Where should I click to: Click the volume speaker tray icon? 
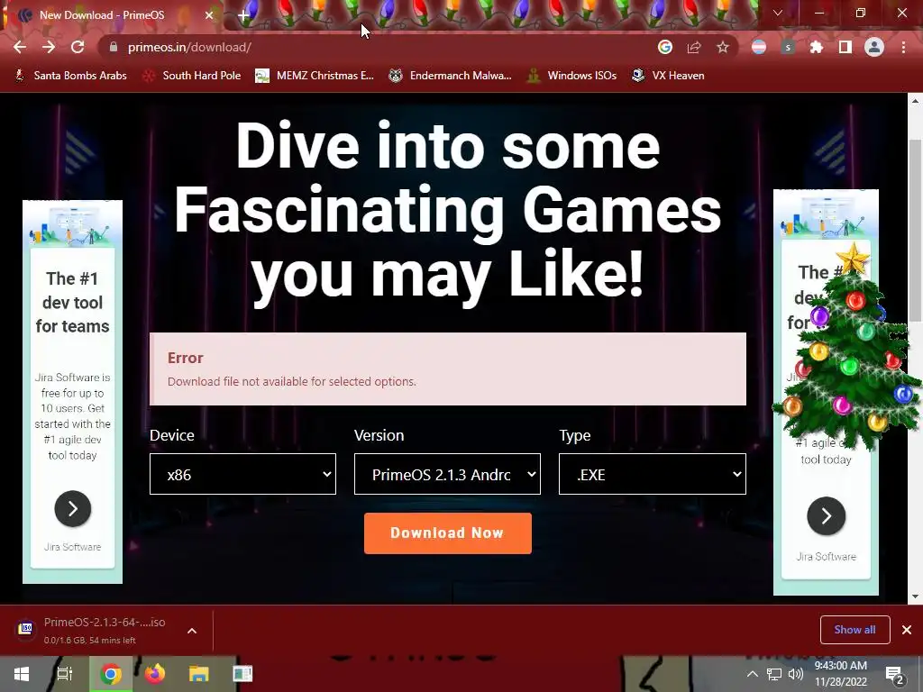click(796, 674)
